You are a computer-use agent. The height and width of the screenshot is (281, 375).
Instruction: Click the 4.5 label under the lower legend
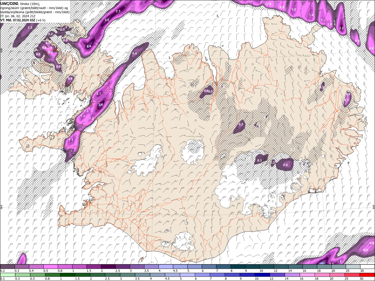click(x=167, y=279)
